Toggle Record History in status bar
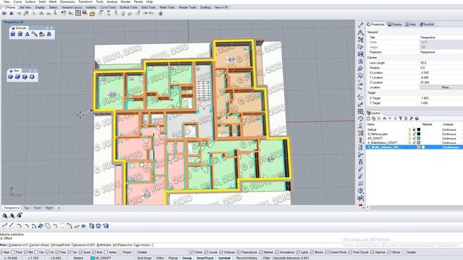 click(x=247, y=258)
